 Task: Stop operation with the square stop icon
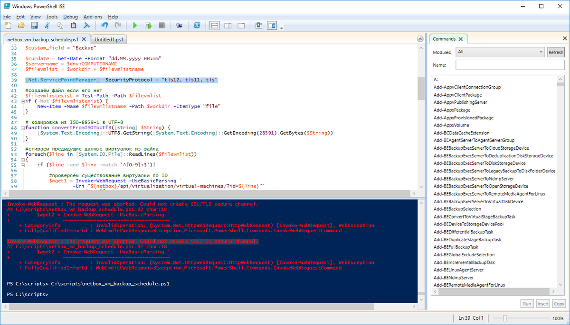(x=161, y=26)
